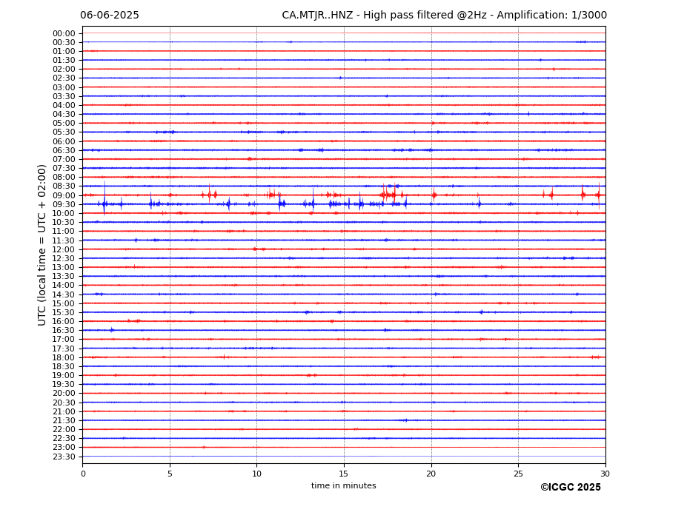
Task: Click the 20:30 time row label
Action: 64,403
